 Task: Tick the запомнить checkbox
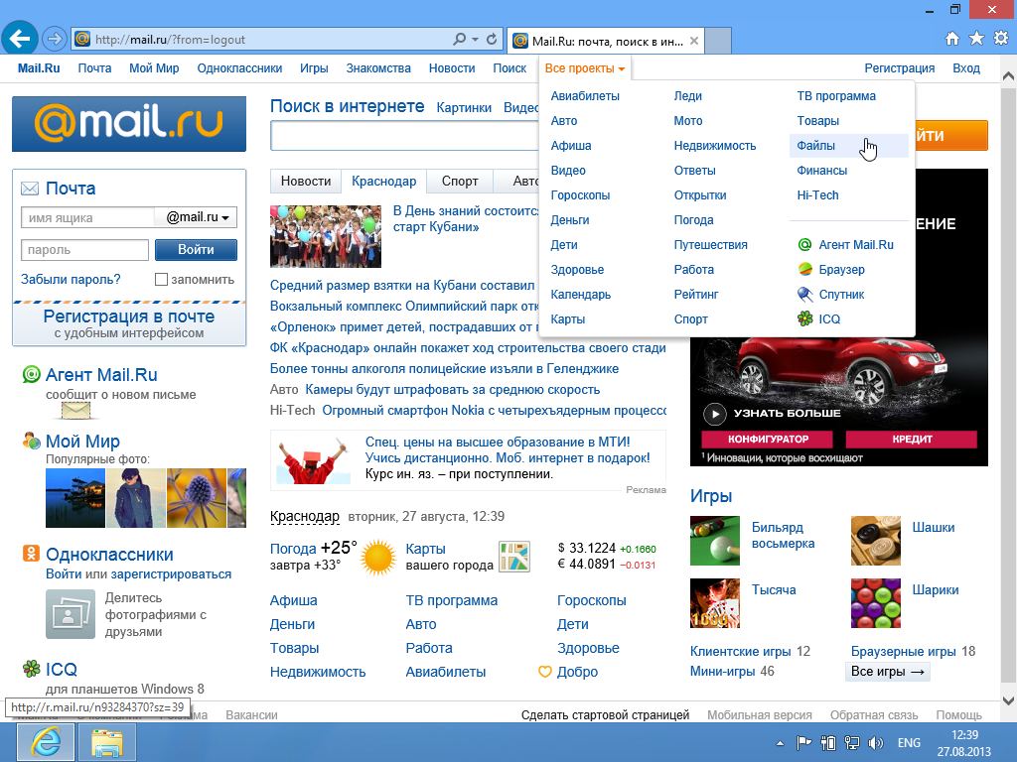coord(162,279)
